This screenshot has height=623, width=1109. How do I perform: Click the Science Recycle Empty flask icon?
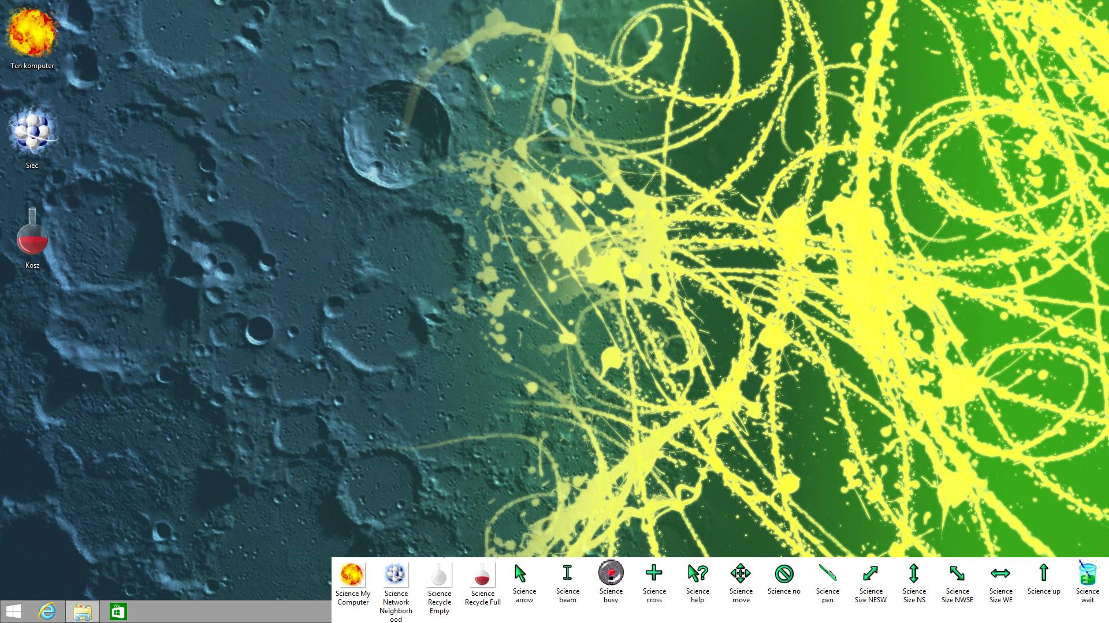[439, 575]
